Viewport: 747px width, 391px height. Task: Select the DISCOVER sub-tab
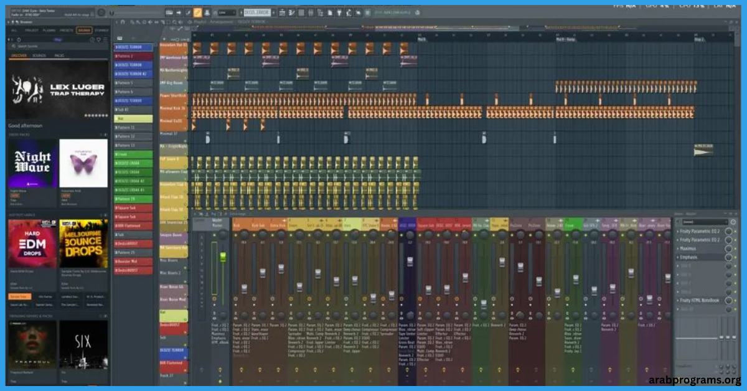[x=19, y=55]
